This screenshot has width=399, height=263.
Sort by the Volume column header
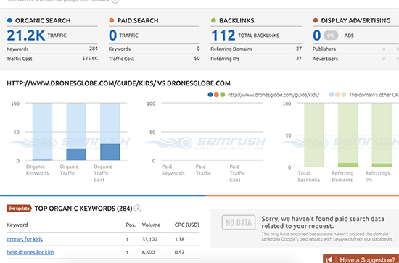pos(151,225)
